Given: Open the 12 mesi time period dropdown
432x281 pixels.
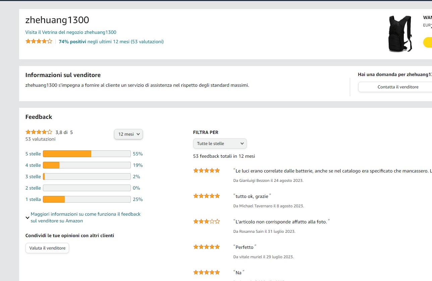Looking at the screenshot, I should (x=128, y=134).
